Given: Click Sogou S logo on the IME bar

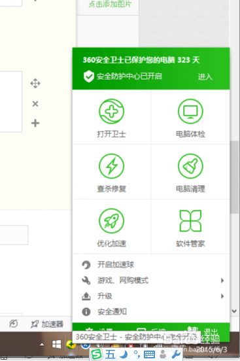Looking at the screenshot, I should pos(96,354).
